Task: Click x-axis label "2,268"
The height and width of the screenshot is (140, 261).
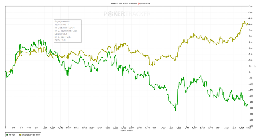Action: point(92,128)
